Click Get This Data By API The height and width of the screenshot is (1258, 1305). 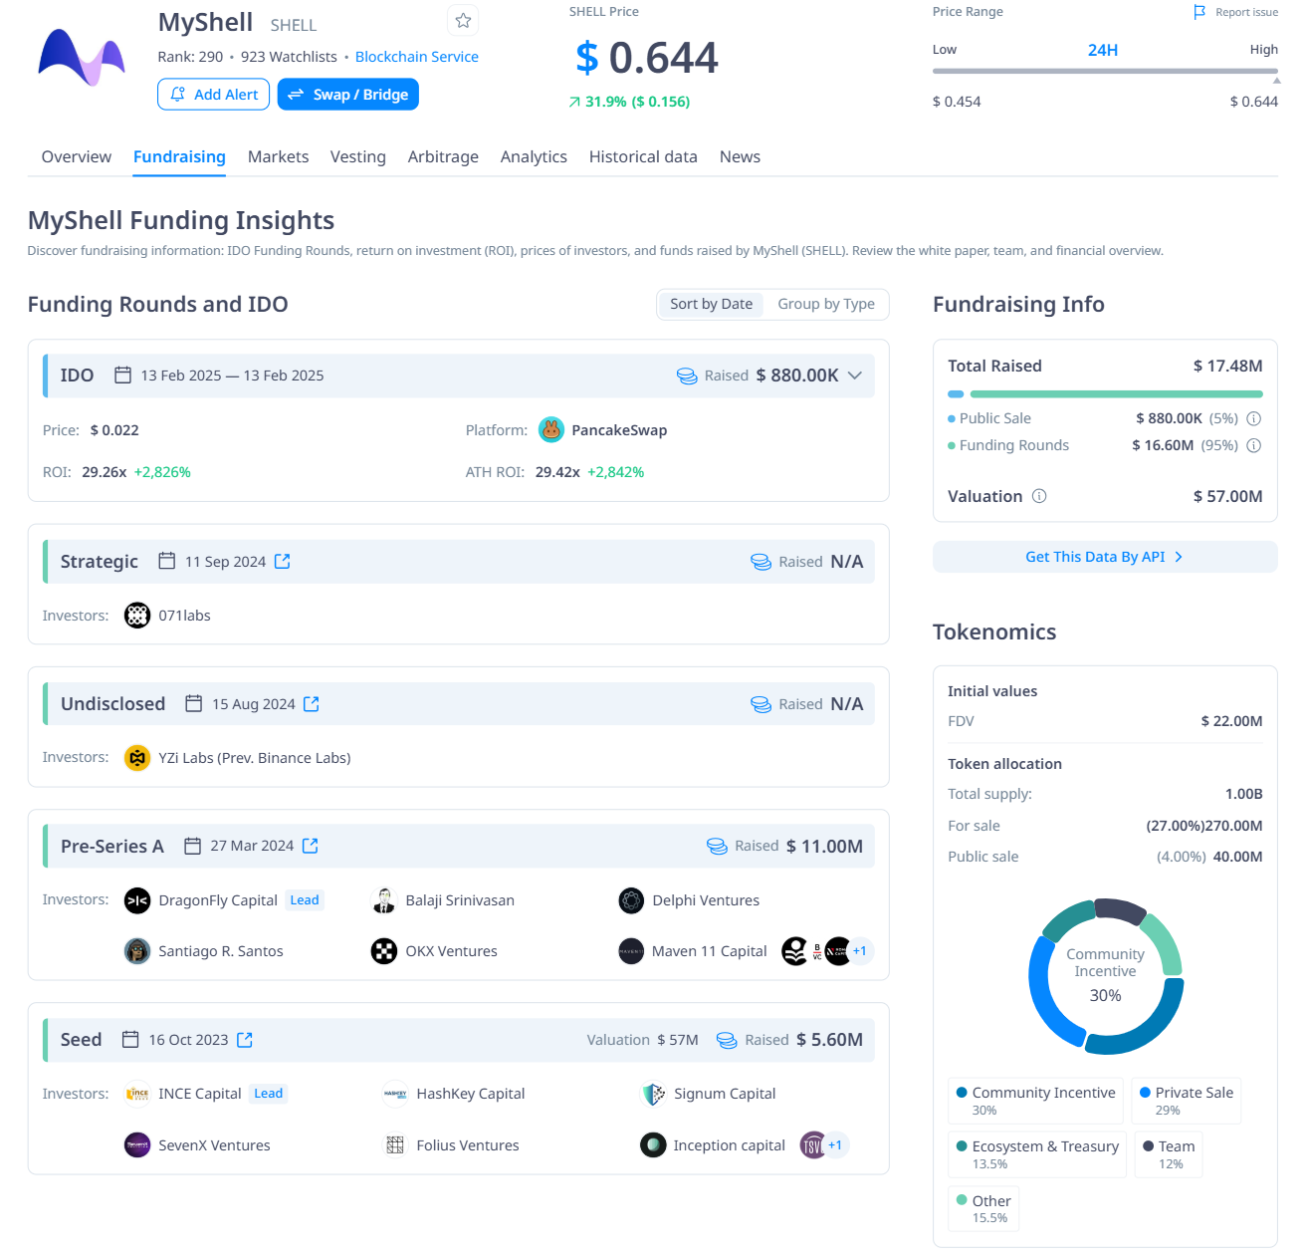1105,557
